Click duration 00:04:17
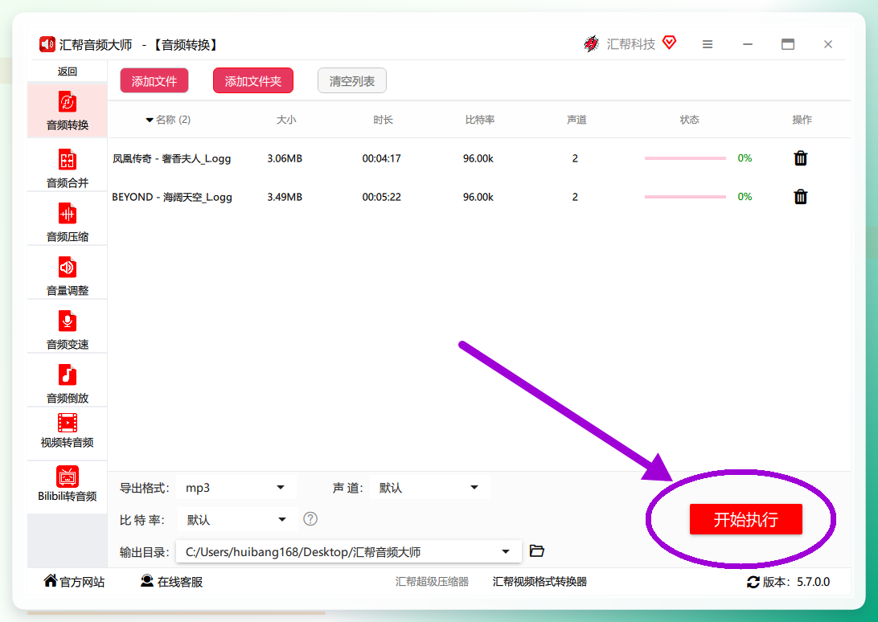The height and width of the screenshot is (622, 878). (x=381, y=158)
